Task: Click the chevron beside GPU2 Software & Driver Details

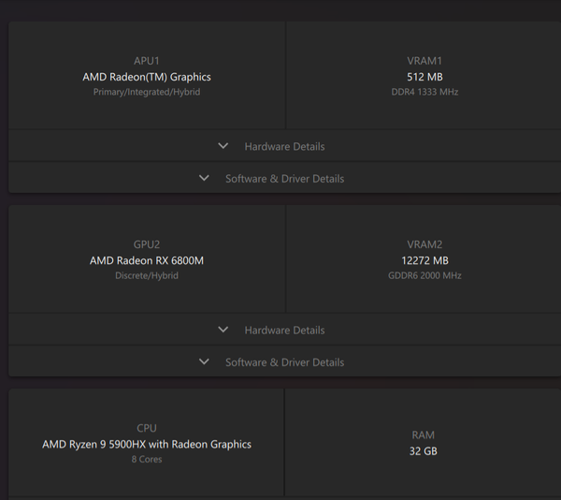Action: (x=204, y=361)
